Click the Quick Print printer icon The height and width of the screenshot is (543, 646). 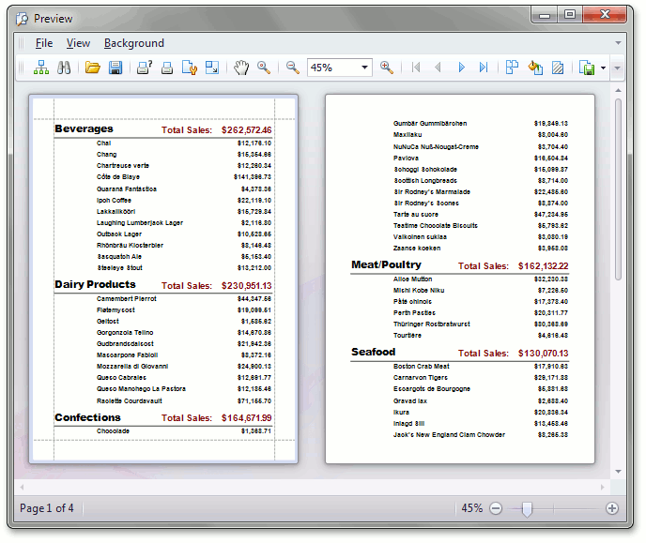tap(166, 68)
